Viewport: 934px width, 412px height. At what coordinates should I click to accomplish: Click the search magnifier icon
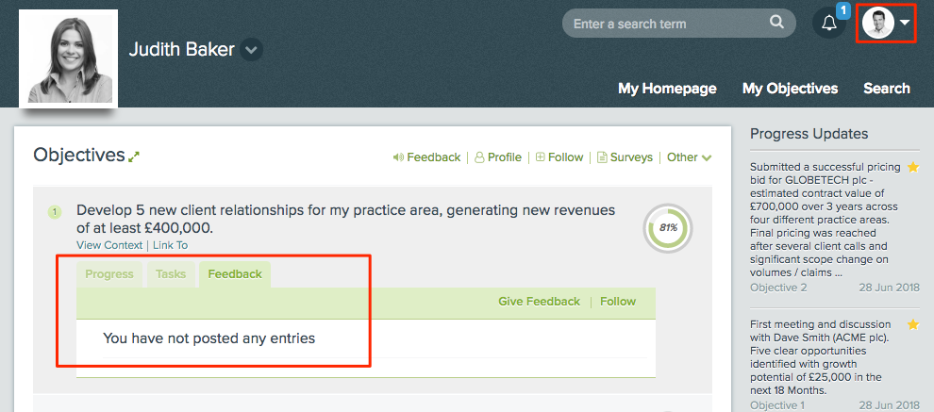coord(776,22)
